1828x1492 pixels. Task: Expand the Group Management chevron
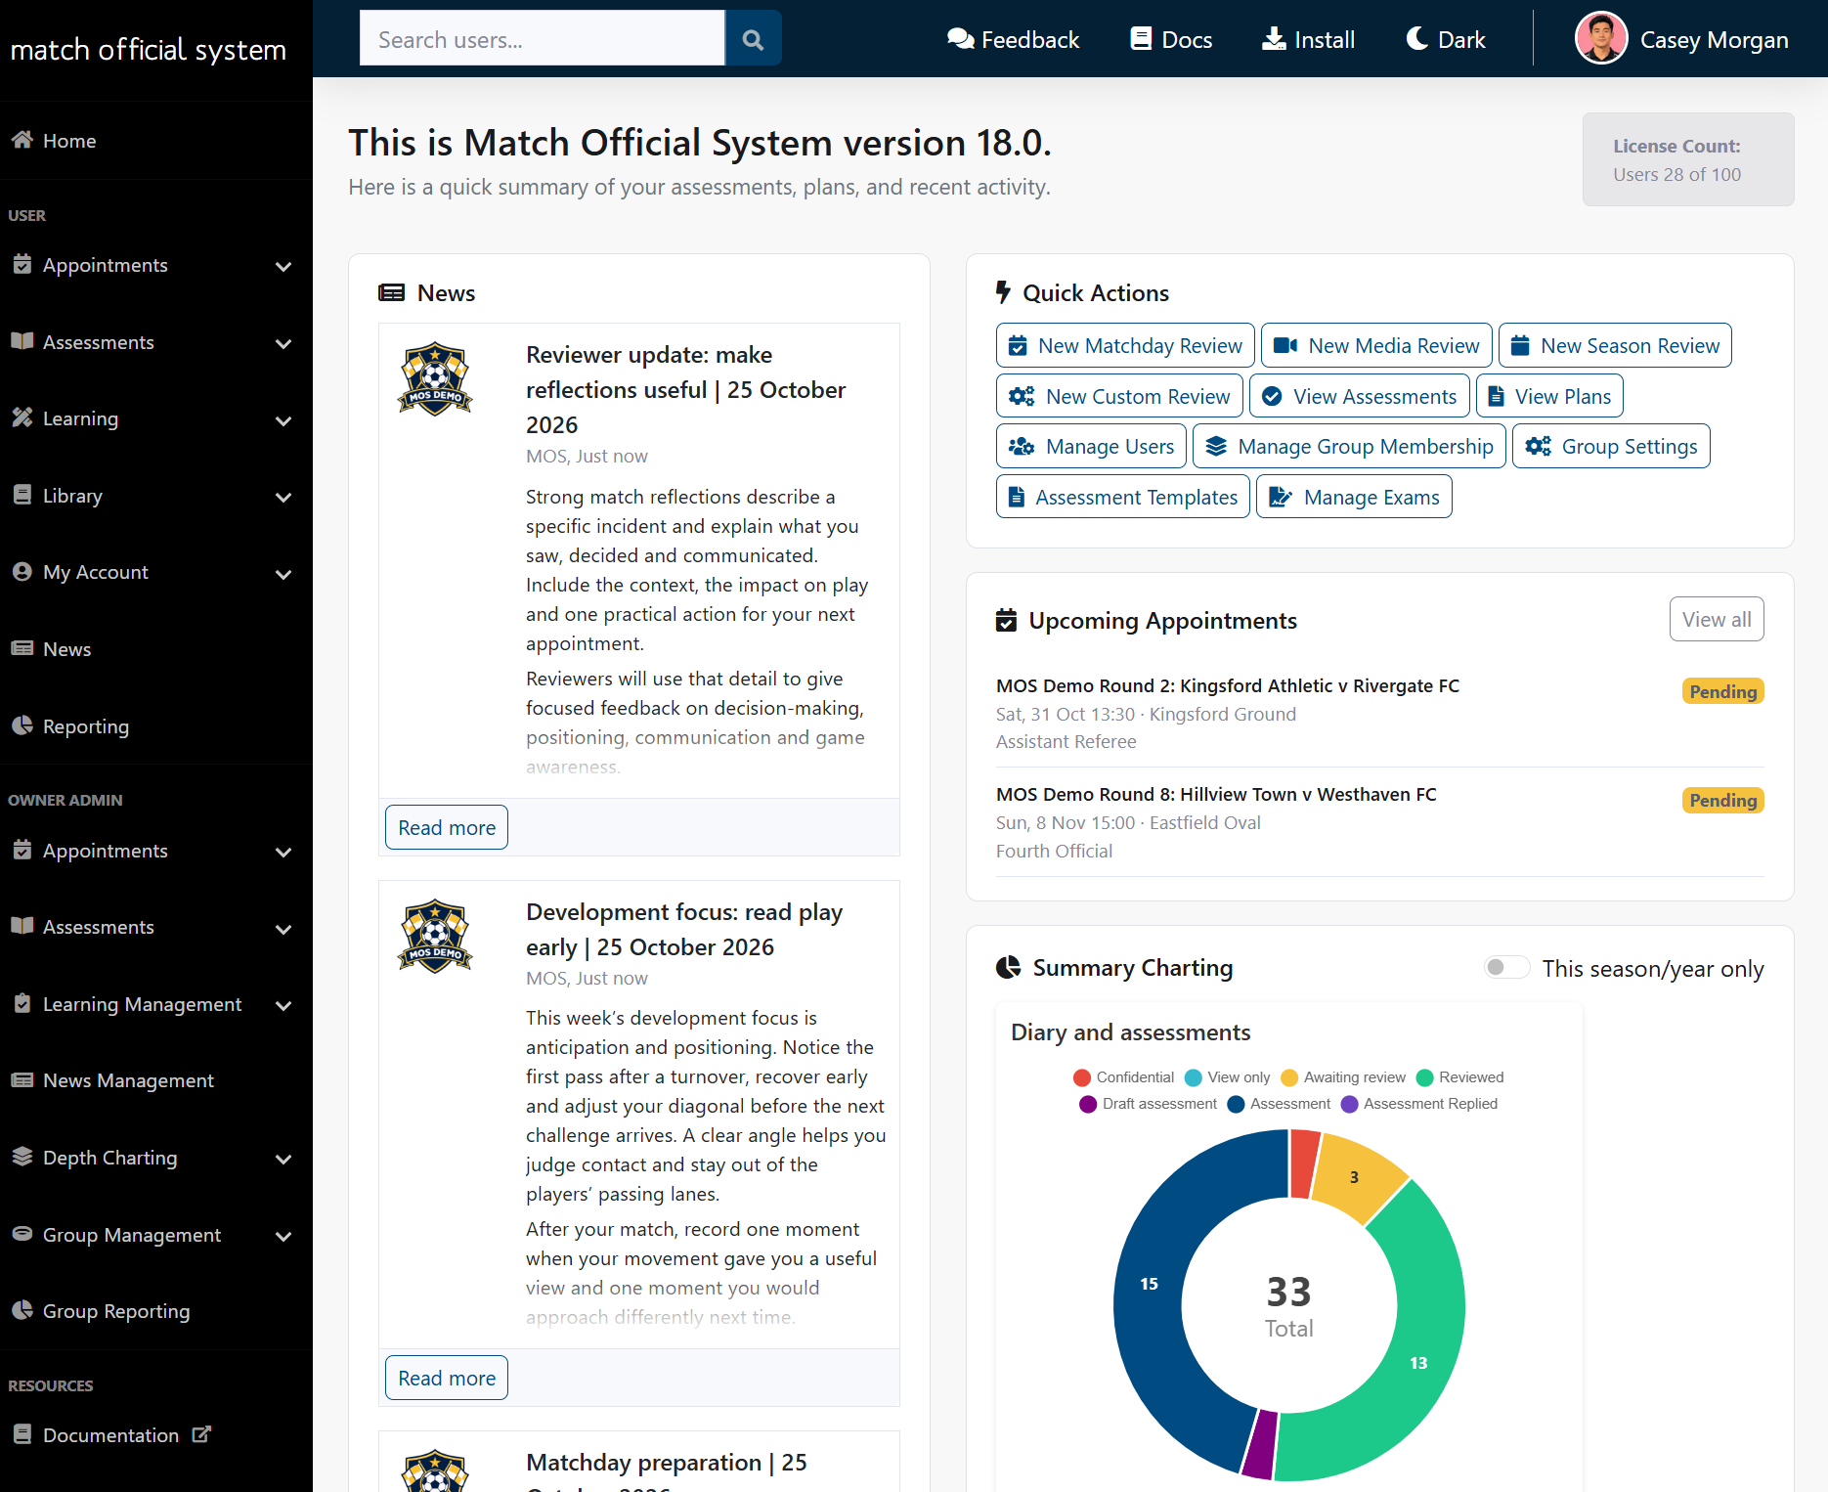tap(283, 1236)
